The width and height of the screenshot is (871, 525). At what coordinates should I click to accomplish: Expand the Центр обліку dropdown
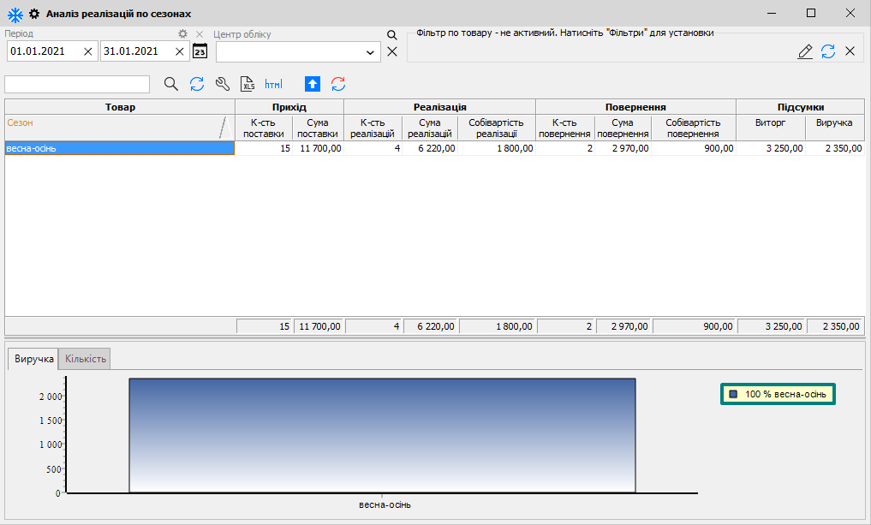coord(371,52)
